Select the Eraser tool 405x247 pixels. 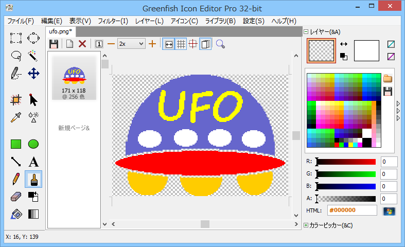pos(16,197)
